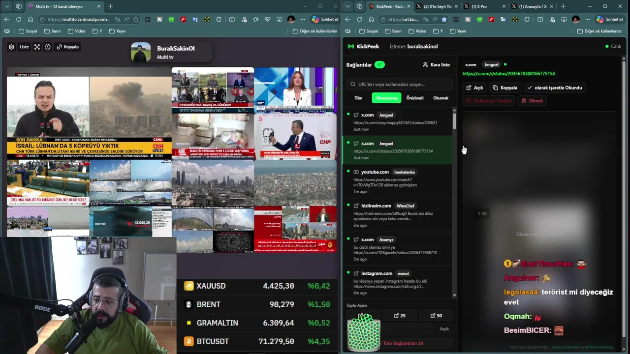Select the x.com Jenguel status 2035670308166775154 row

click(397, 150)
